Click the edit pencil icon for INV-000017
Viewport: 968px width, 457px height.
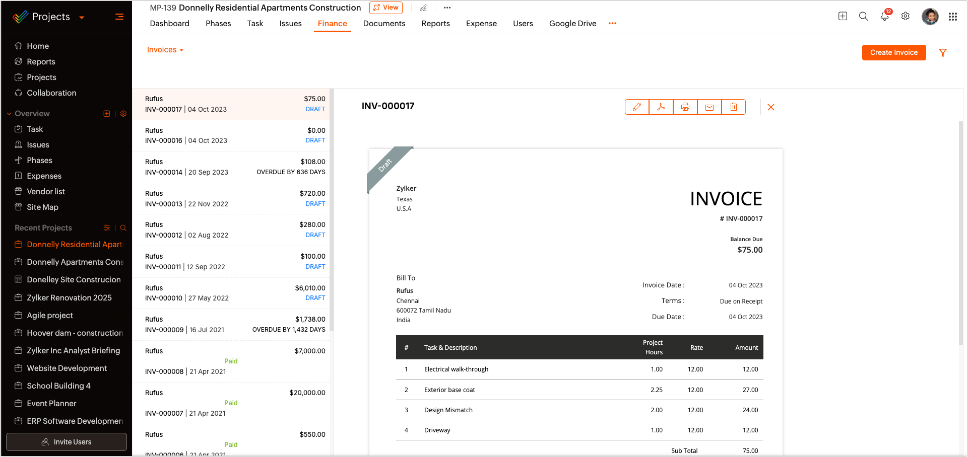click(x=637, y=107)
